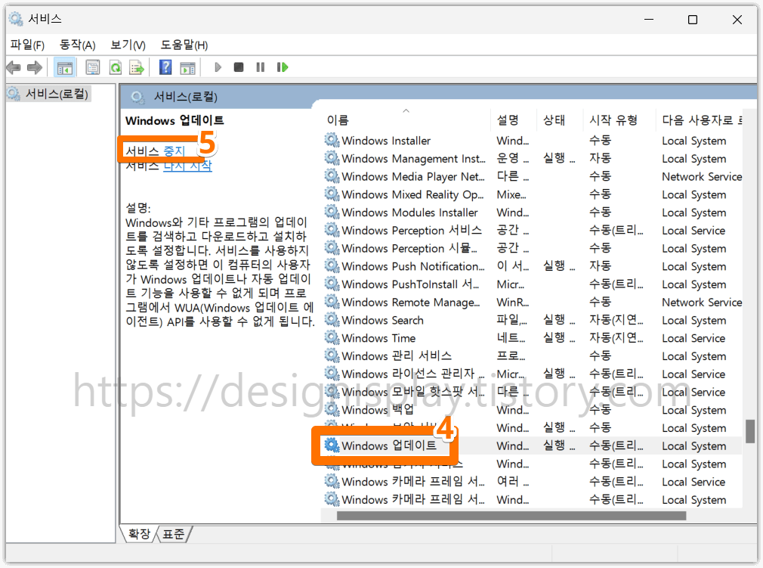The width and height of the screenshot is (763, 568).
Task: Click the Local Service cell of Windows Time
Action: [693, 338]
